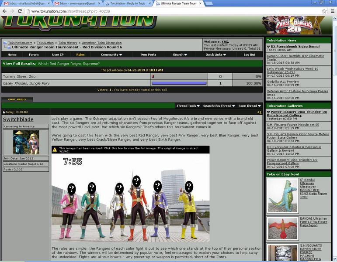Open the Search dropdown in navbar
Image resolution: width=337 pixels, height=262 pixels.
pyautogui.click(x=179, y=54)
